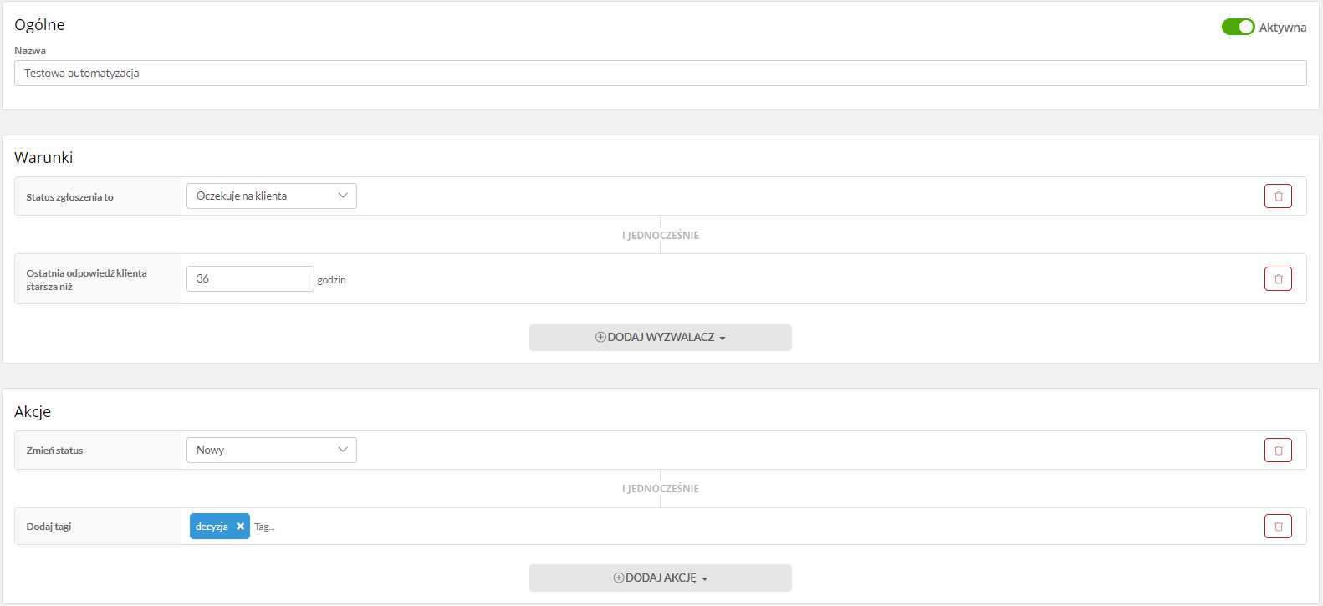Click the DODAJ AKCJĘ button
The width and height of the screenshot is (1323, 606).
pos(660,578)
